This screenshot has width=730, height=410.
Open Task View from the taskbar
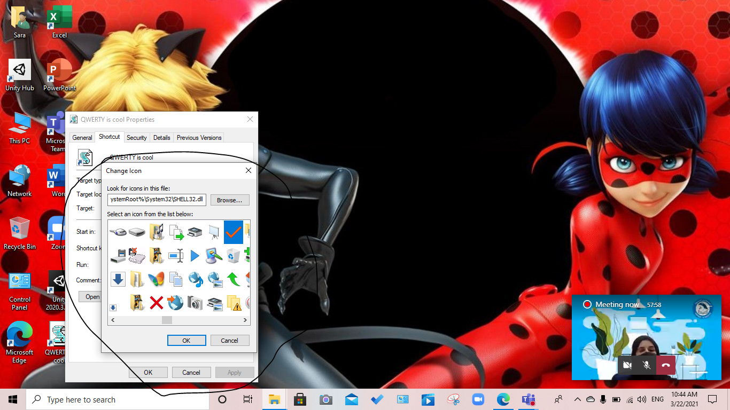pos(247,399)
